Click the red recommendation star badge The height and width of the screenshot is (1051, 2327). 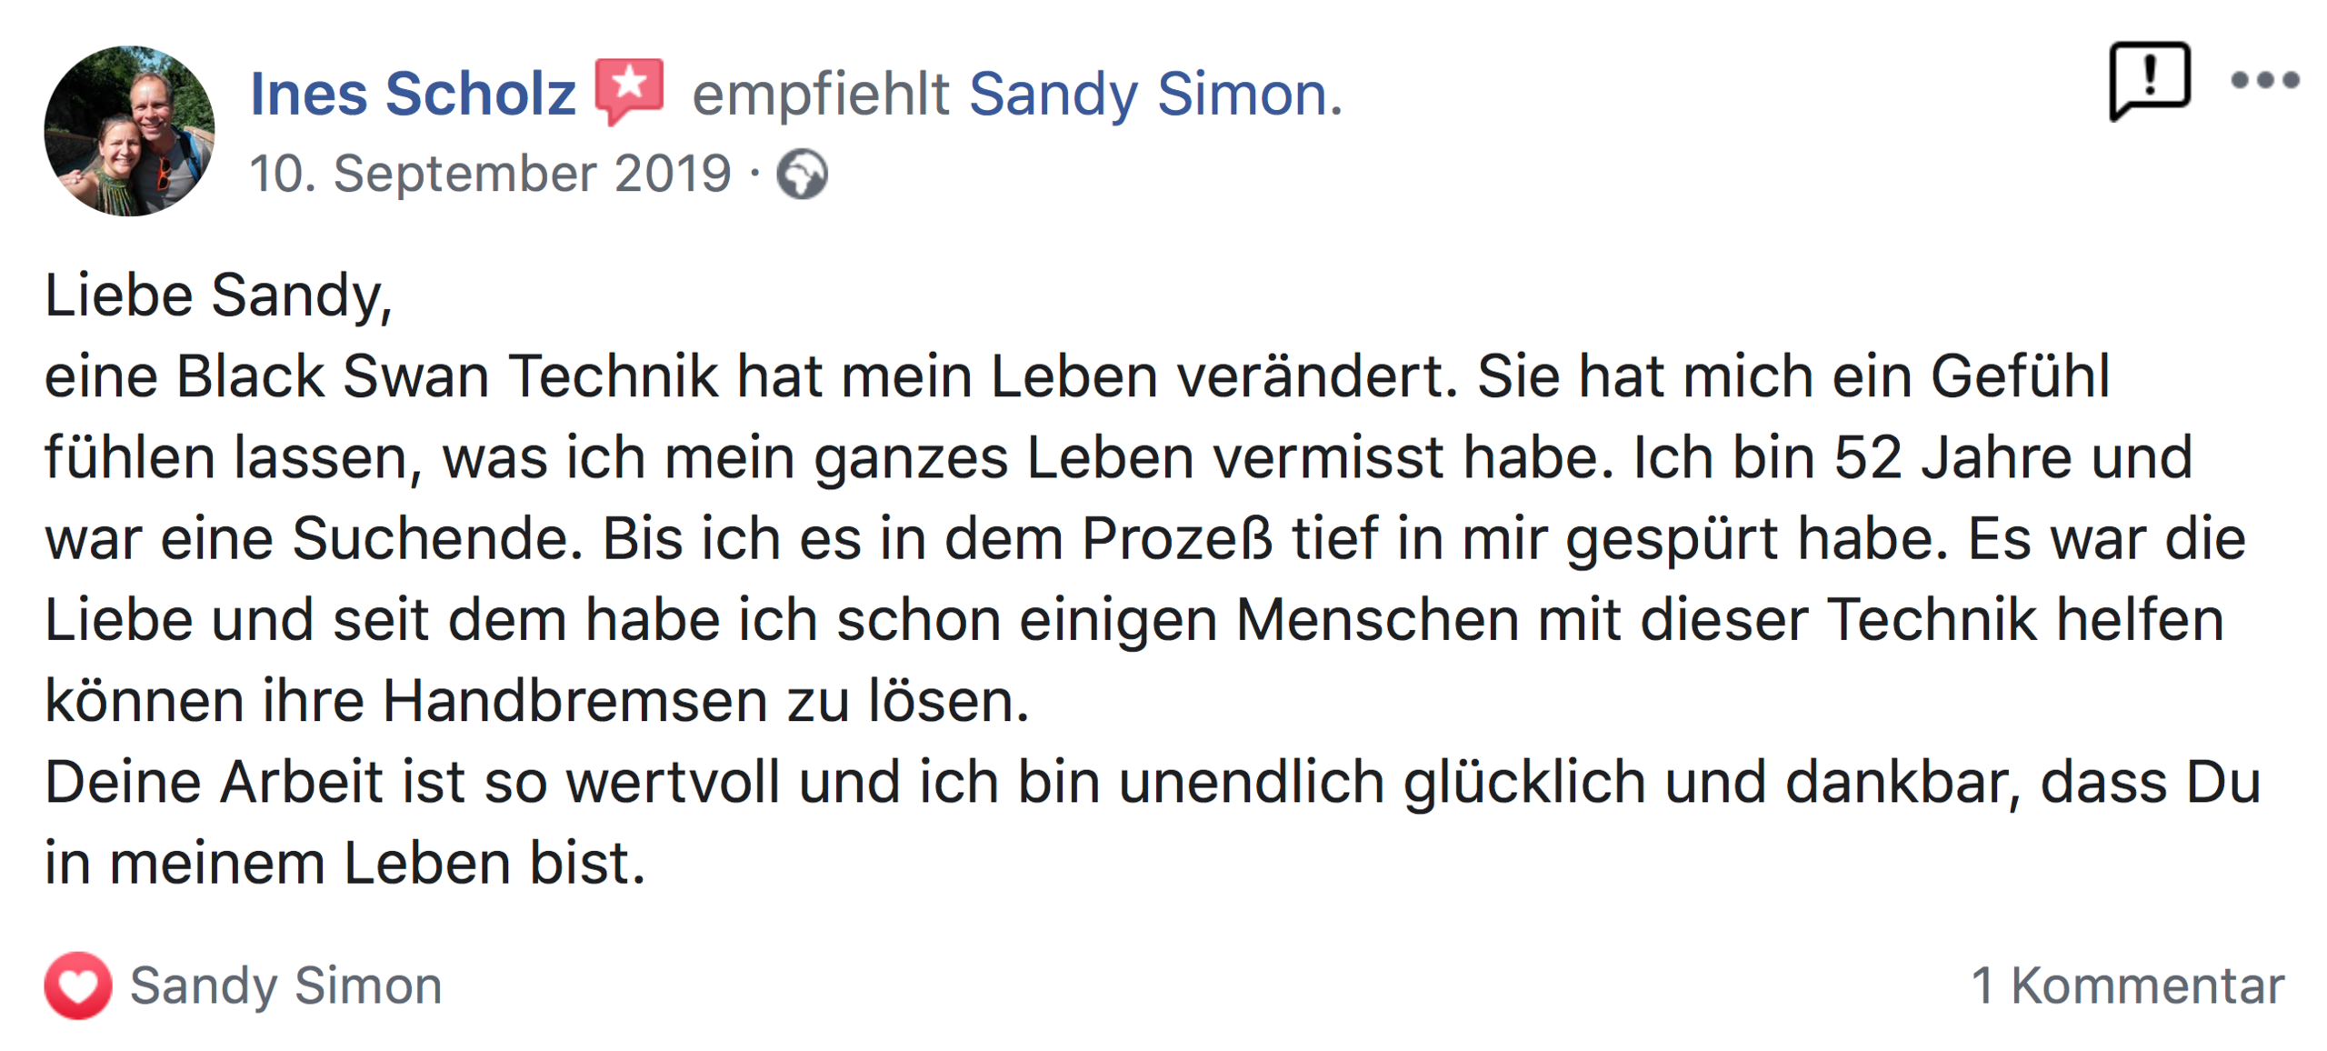(629, 90)
